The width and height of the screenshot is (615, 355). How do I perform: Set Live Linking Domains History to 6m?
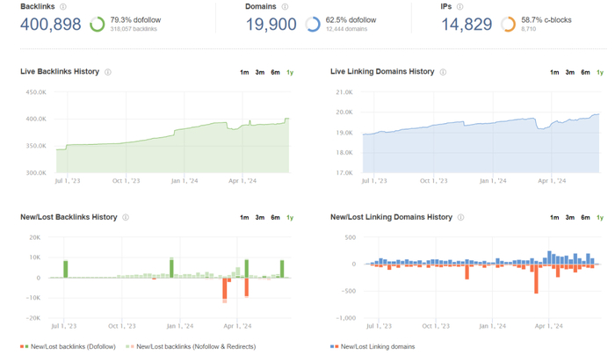point(585,72)
